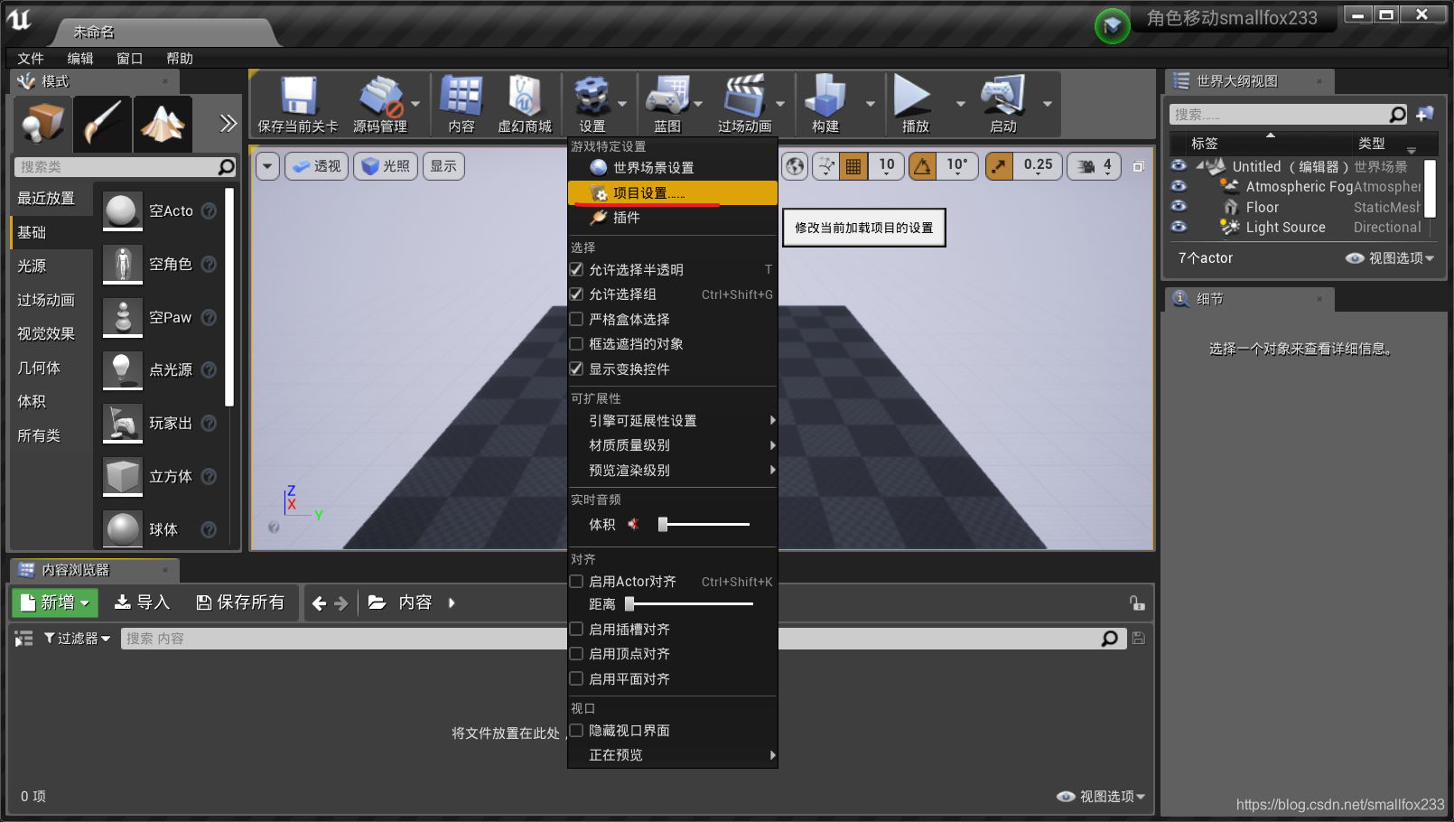The image size is (1454, 822).
Task: Click the 保存所有 button
Action: pos(240,602)
